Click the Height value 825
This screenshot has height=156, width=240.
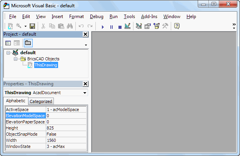pyautogui.click(x=66, y=128)
